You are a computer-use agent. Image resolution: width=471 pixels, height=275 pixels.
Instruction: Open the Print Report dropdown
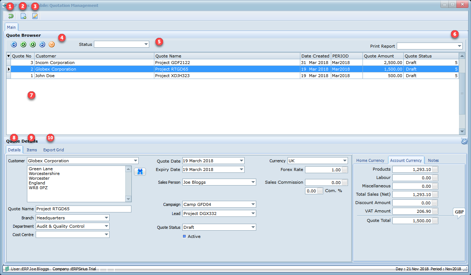(x=459, y=46)
